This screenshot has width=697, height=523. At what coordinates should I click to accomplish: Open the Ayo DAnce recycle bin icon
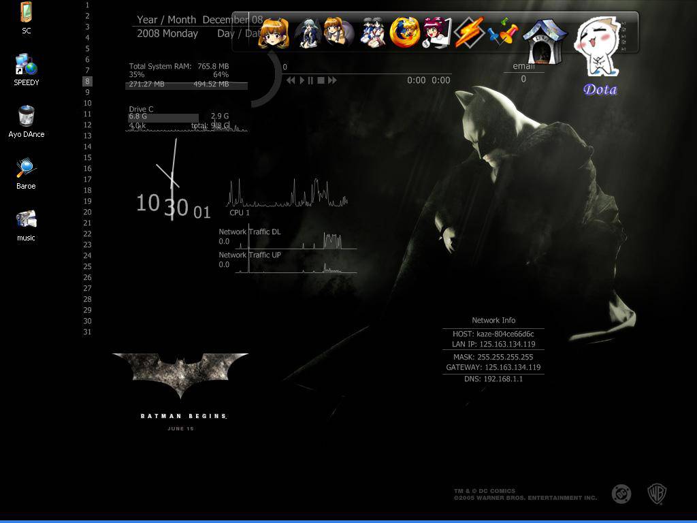27,116
